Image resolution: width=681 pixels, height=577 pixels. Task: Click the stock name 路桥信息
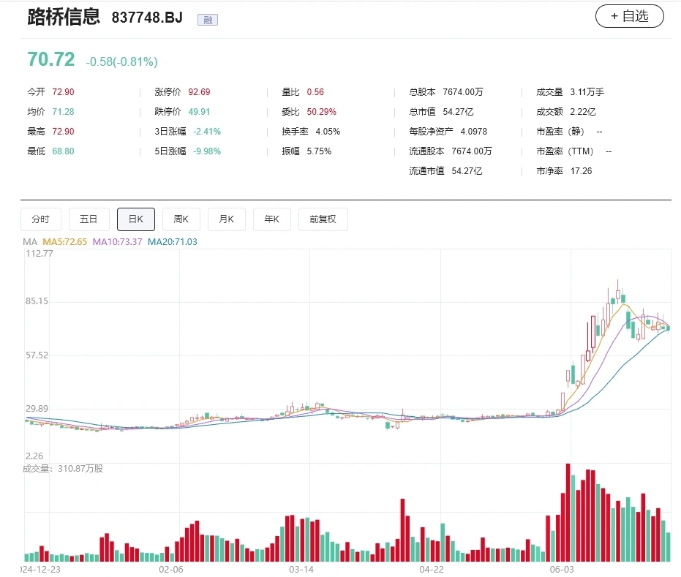[64, 17]
